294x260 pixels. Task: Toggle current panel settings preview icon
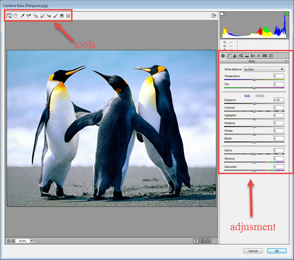[x=214, y=241]
